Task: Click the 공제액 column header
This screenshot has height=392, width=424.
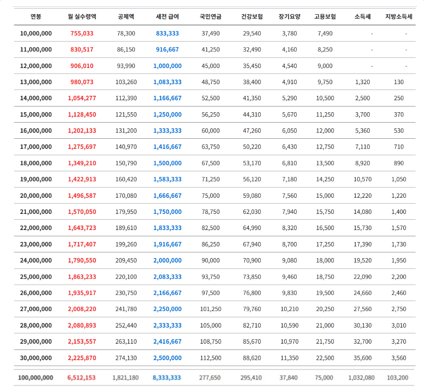Action: point(126,17)
